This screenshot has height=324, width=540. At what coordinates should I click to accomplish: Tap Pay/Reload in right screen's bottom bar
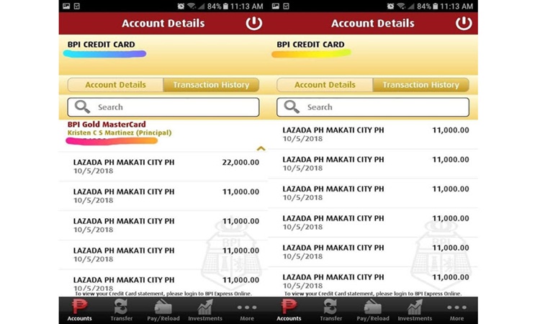[x=372, y=310]
